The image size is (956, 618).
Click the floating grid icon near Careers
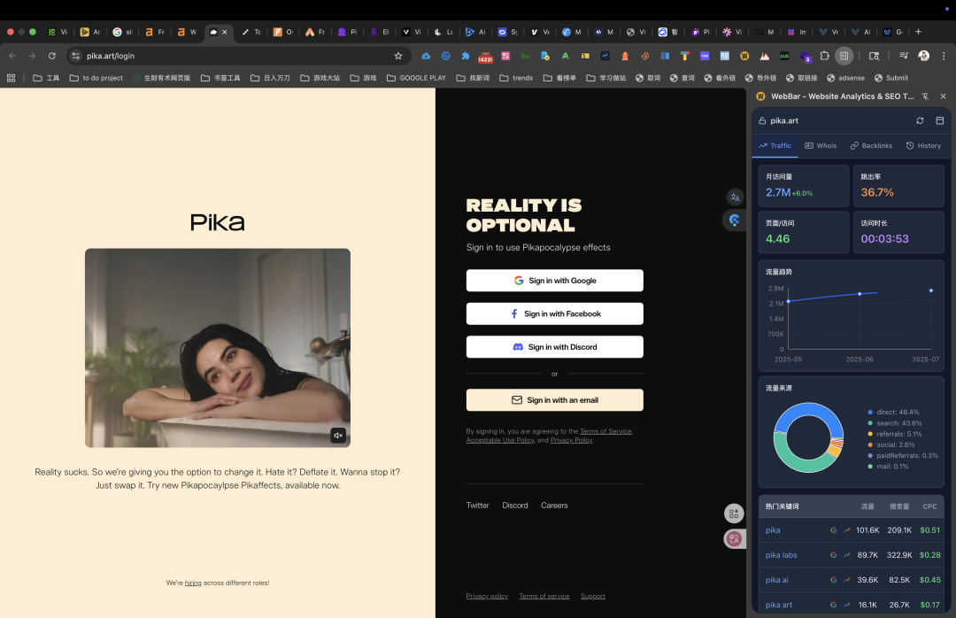734,514
